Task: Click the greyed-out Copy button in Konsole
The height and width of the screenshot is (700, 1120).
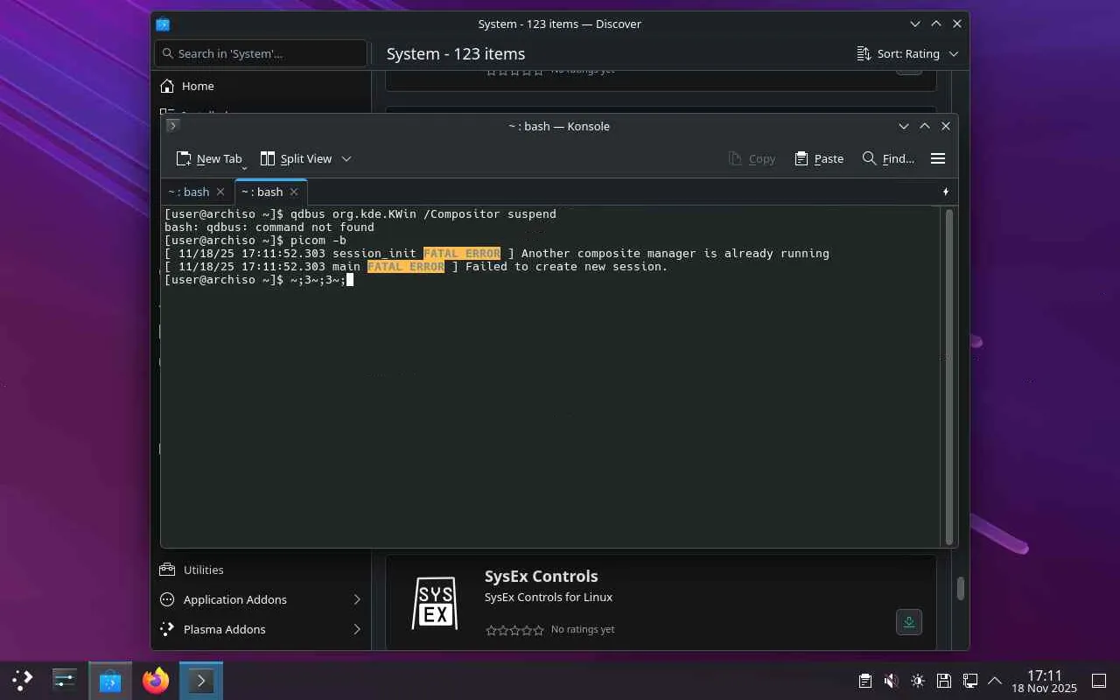Action: (752, 158)
